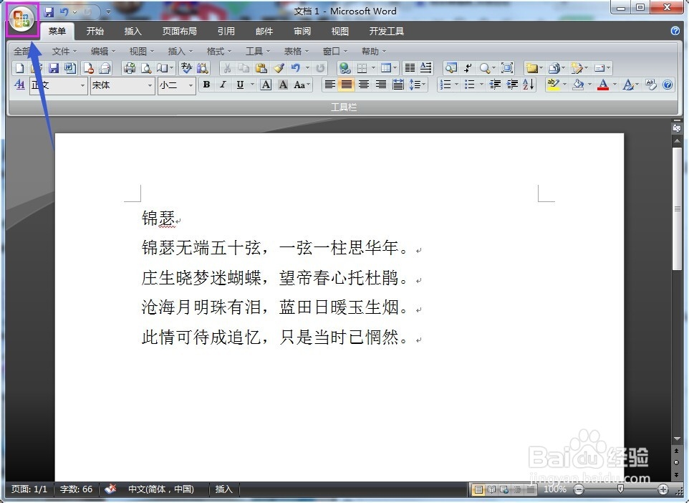This screenshot has width=689, height=503.
Task: Align text right
Action: point(381,85)
